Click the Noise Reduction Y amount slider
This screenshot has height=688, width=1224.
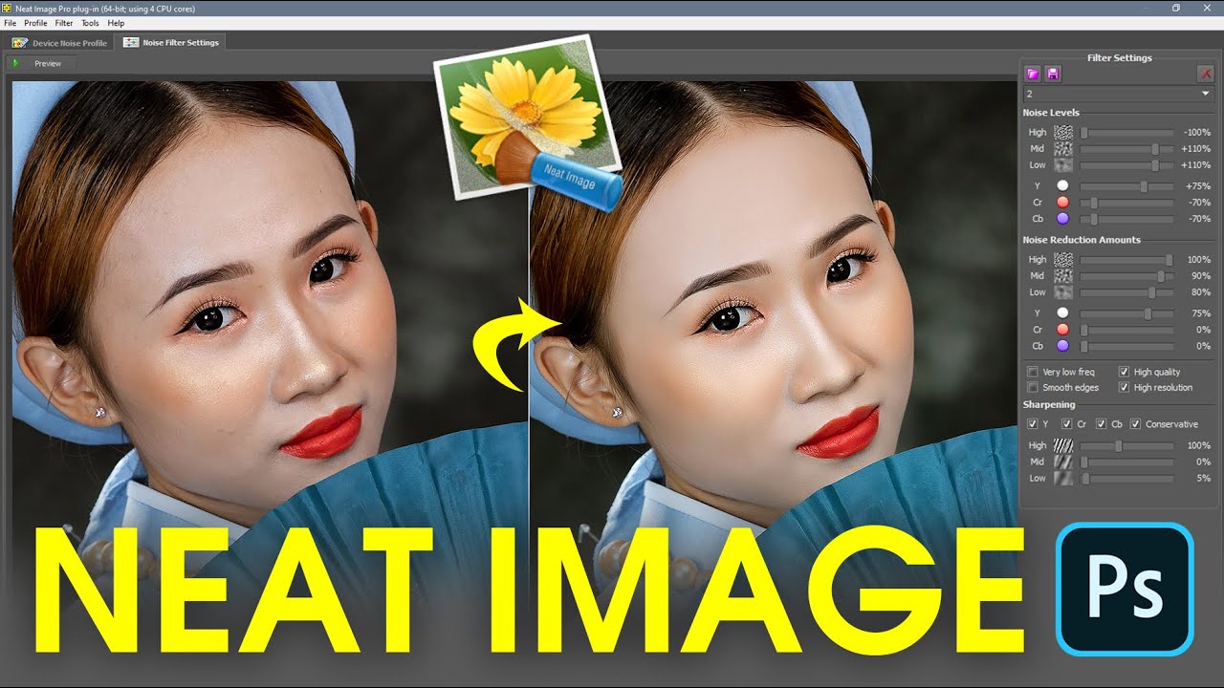pyautogui.click(x=1126, y=313)
